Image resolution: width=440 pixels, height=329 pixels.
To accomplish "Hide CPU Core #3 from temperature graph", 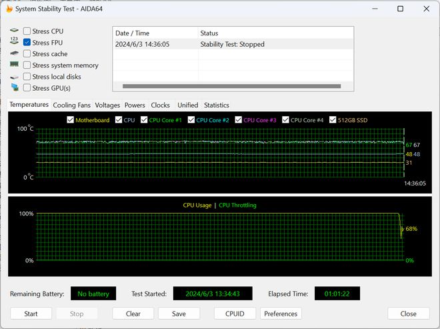I will coord(238,120).
